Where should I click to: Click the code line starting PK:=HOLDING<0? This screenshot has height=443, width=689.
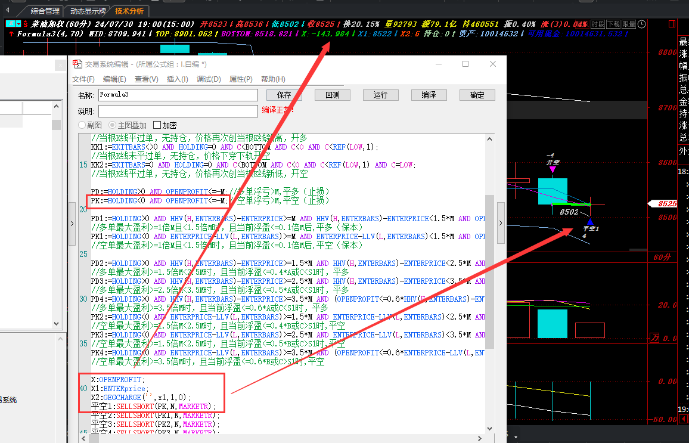coord(210,201)
